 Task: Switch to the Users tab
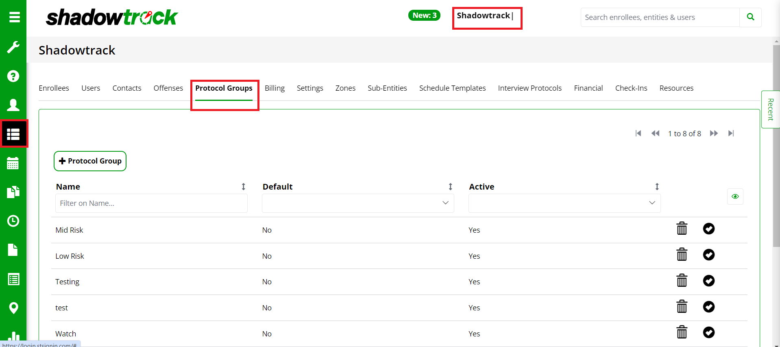pyautogui.click(x=91, y=88)
